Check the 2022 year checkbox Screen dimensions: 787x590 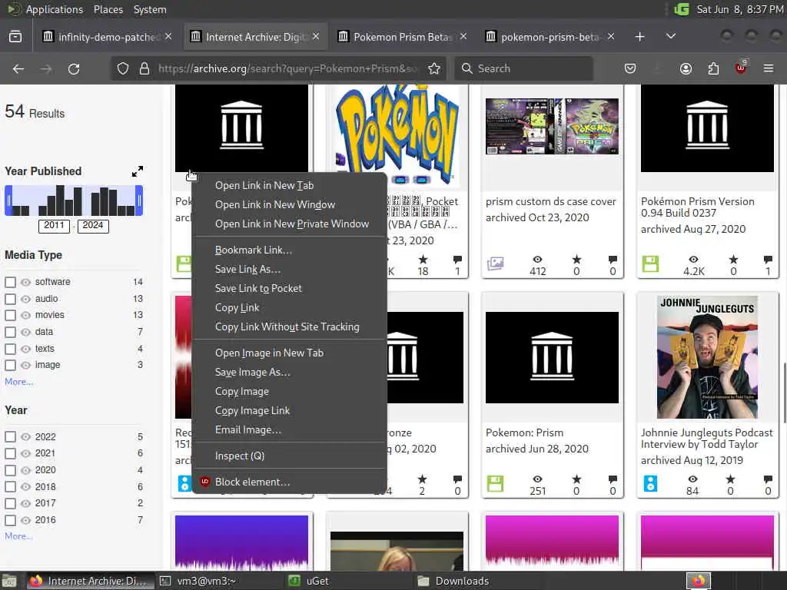click(x=10, y=437)
